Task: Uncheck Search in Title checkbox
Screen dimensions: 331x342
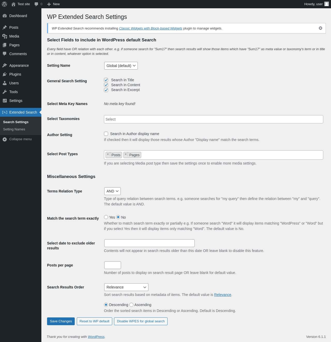Action: click(x=106, y=80)
